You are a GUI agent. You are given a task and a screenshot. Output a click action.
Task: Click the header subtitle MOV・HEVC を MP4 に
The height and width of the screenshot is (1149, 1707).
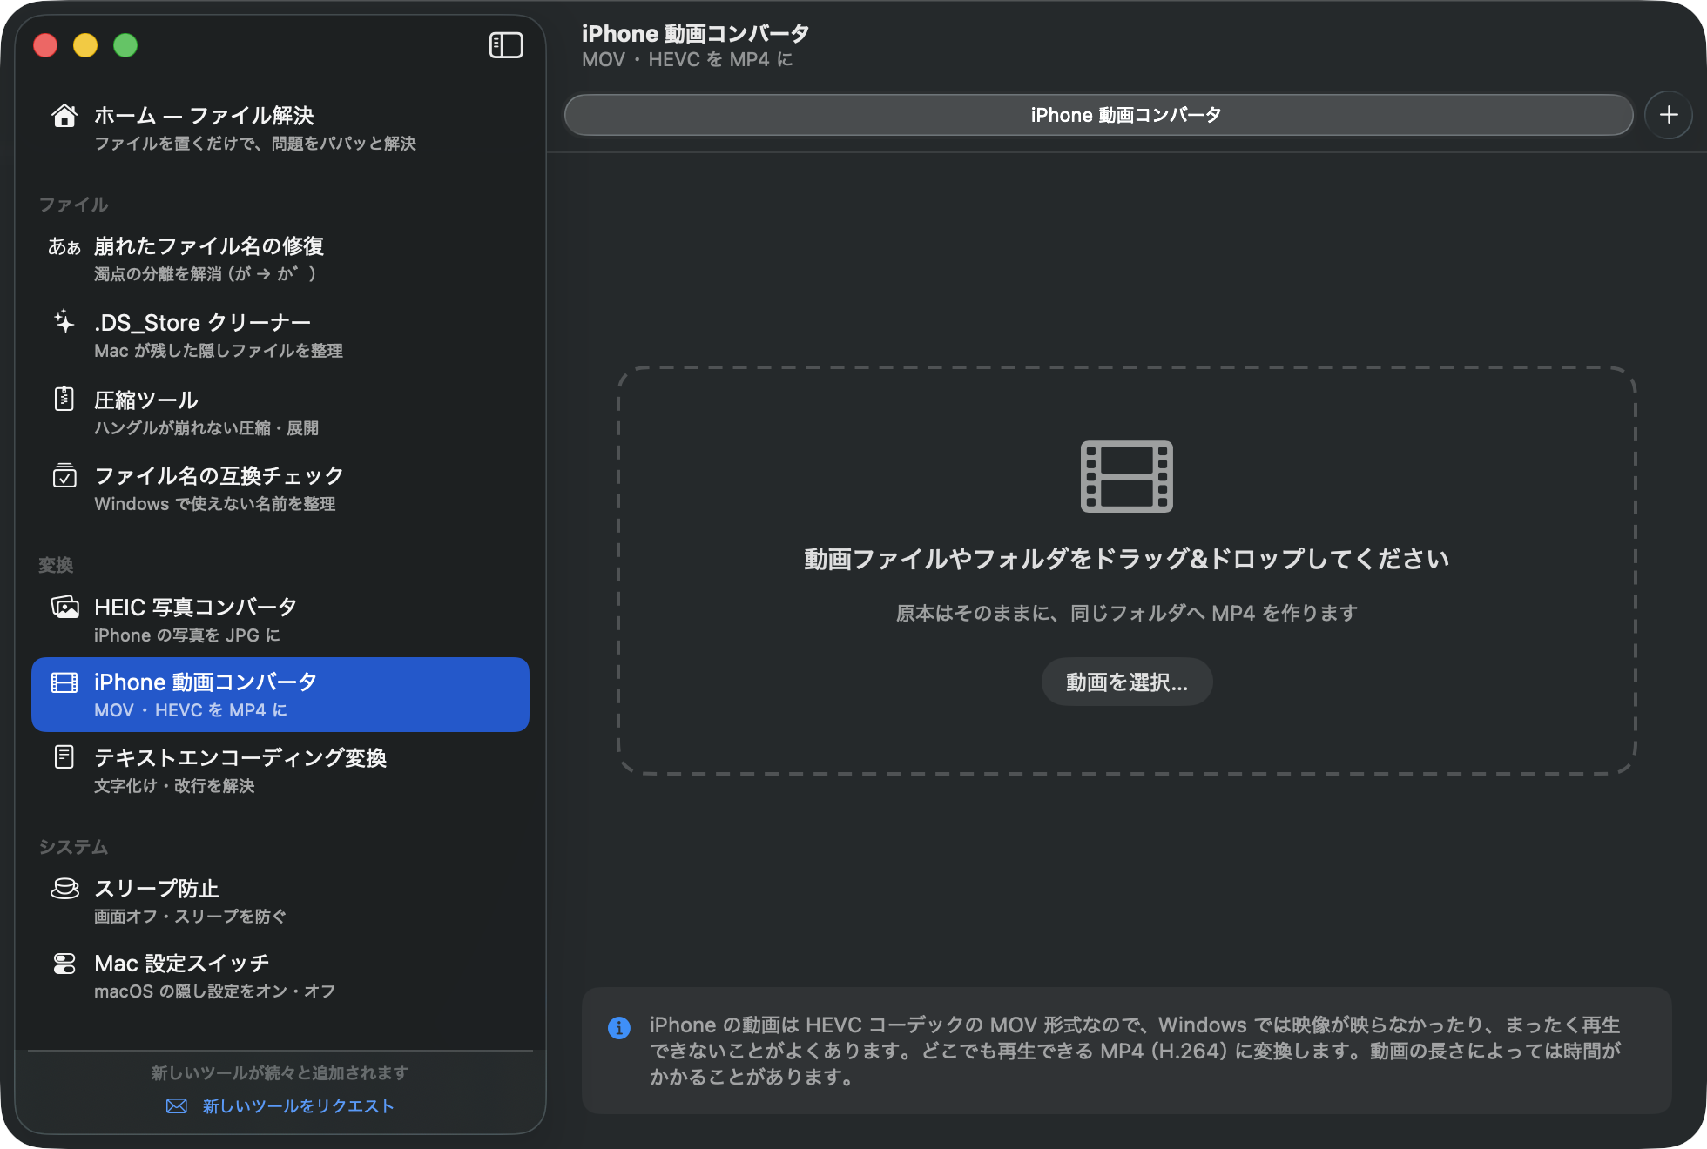pos(688,59)
